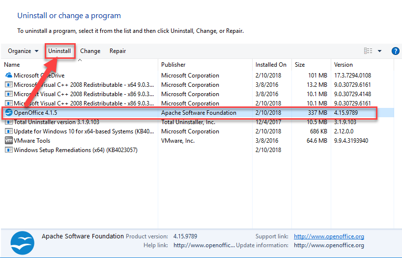Click the OpenOffice 4.1.5 list icon
Screen dimensions: 402x258
pyautogui.click(x=9, y=113)
